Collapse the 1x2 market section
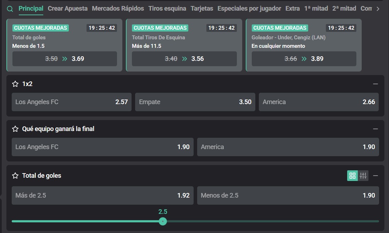389x233 pixels. (x=376, y=84)
